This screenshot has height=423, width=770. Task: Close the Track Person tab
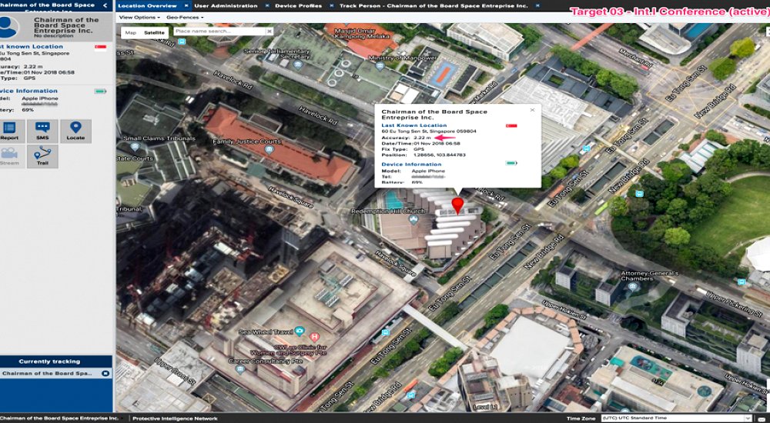click(537, 6)
